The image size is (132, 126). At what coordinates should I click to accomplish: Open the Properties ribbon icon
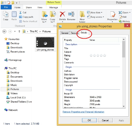(112, 16)
